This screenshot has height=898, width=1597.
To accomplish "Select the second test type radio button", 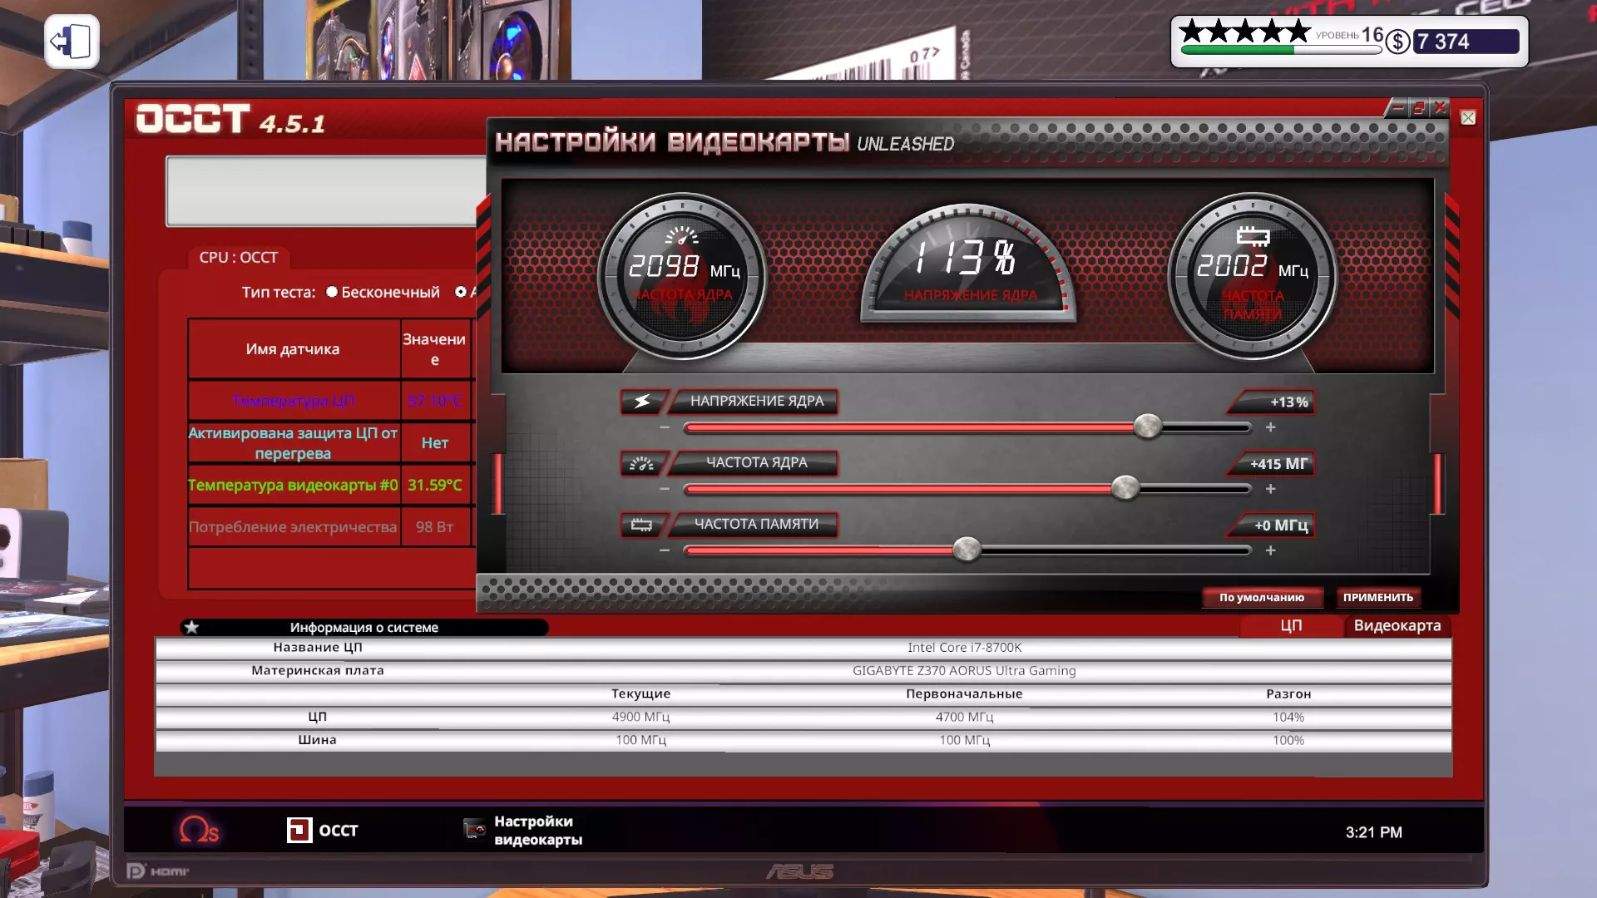I will [x=460, y=292].
